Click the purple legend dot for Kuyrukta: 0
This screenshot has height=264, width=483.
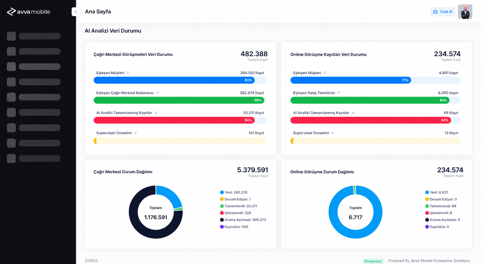coord(427,227)
